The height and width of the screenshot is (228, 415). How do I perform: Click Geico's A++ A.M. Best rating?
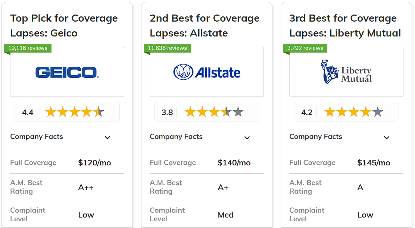(x=86, y=187)
